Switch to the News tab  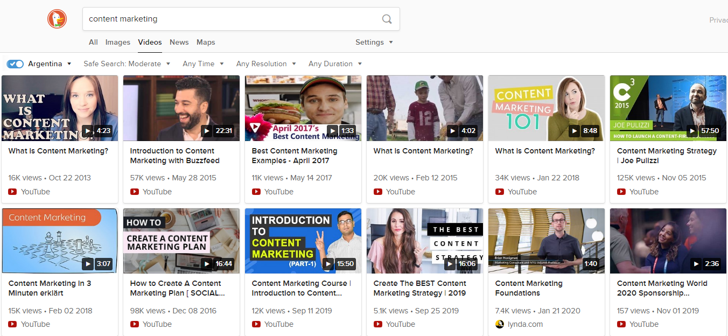click(x=179, y=42)
